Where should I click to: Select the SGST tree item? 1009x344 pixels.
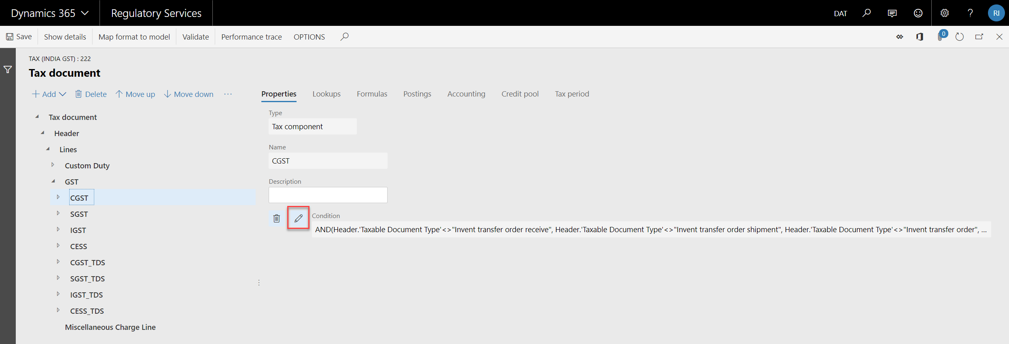[x=79, y=214]
